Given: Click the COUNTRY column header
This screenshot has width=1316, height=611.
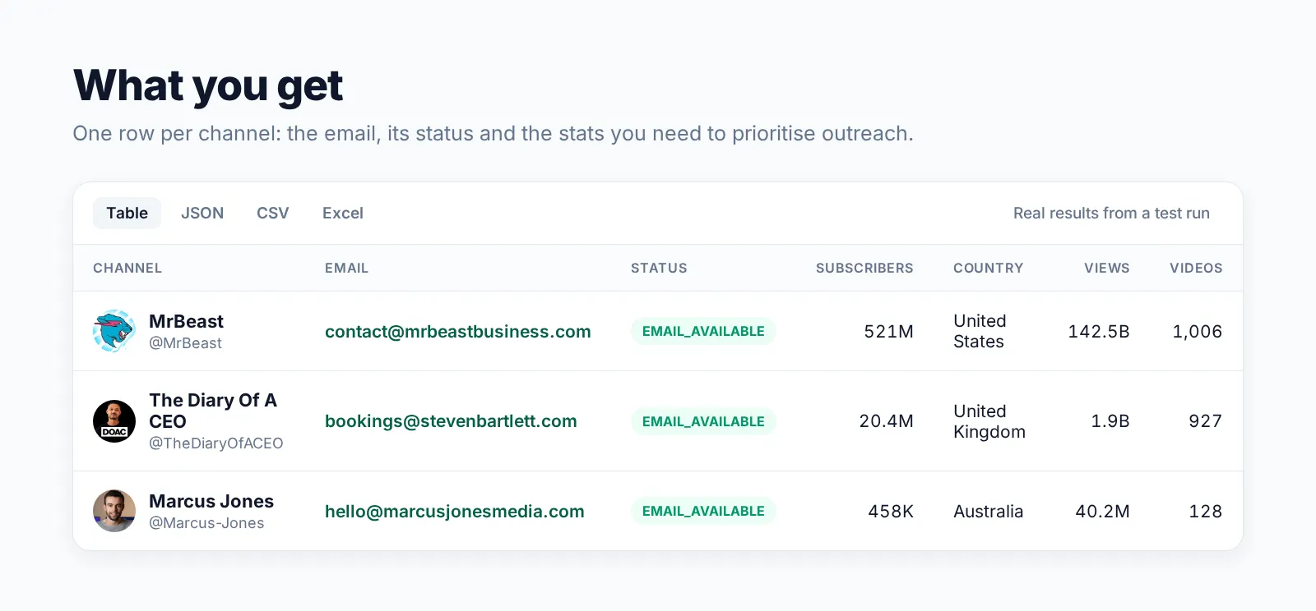Looking at the screenshot, I should pos(988,268).
